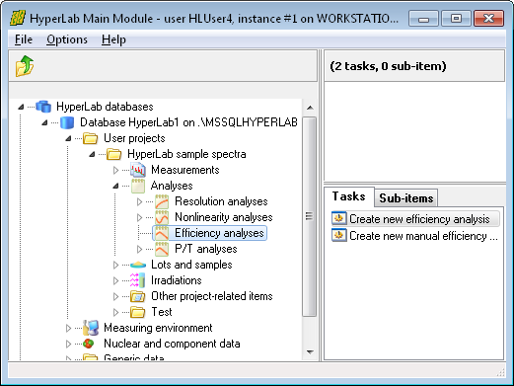Click the tree scrollbar up arrow
This screenshot has width=514, height=386.
(310, 108)
